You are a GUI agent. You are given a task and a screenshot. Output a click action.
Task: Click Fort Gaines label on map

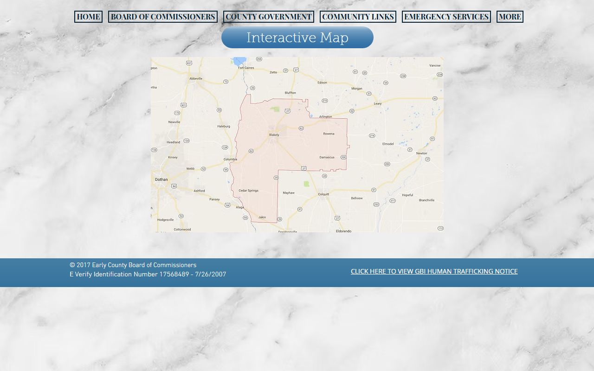[246, 68]
